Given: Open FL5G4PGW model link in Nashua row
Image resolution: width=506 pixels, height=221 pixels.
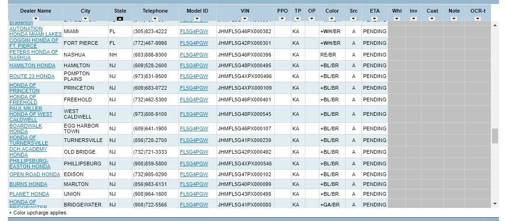Looking at the screenshot, I should [194, 55].
